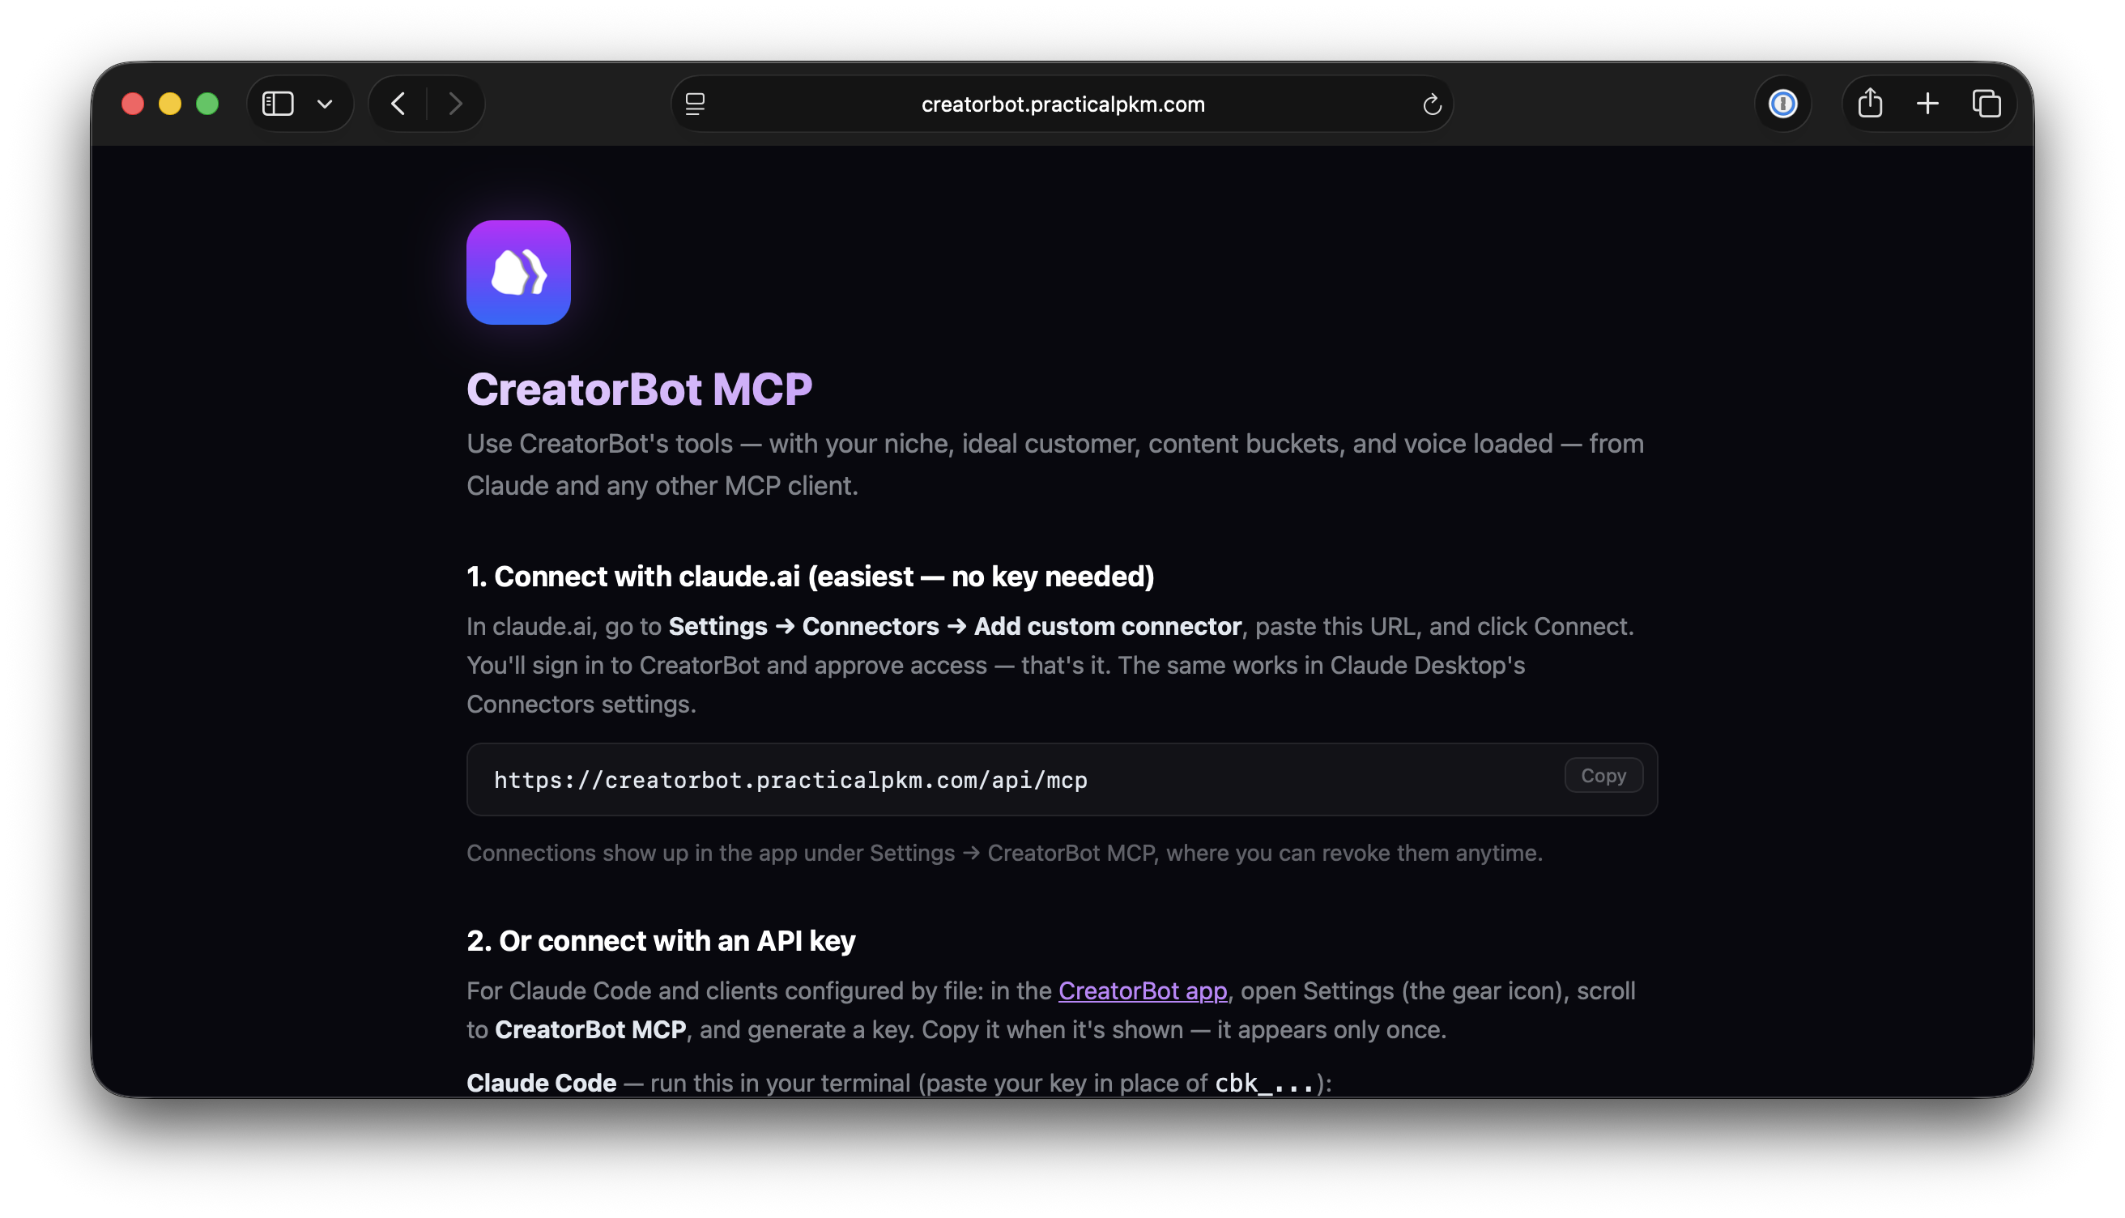Click the "2. Or connect with an API key" heading
The width and height of the screenshot is (2125, 1218).
click(661, 940)
